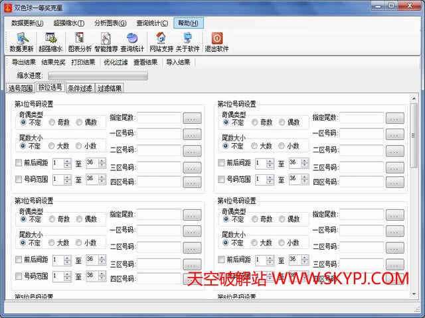The width and height of the screenshot is (425, 318).
Task: Switch to the 条件过滤 tab
Action: [80, 88]
